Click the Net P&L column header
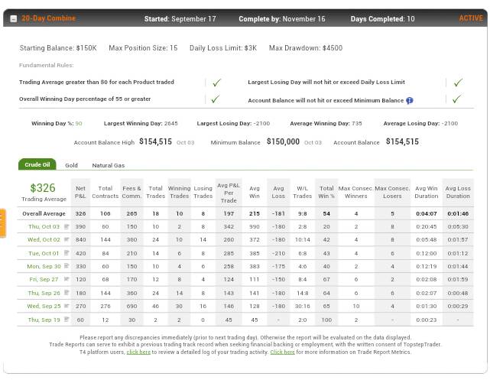 tap(80, 192)
